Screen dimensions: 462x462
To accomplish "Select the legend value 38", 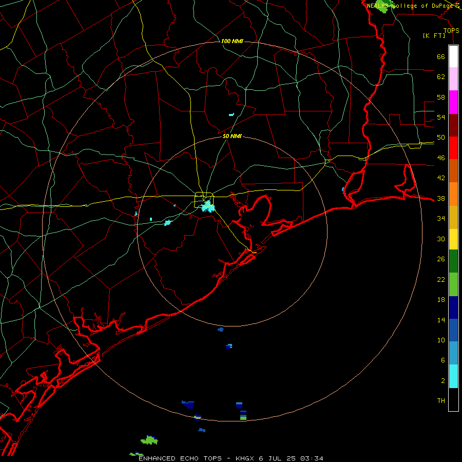I will tap(441, 198).
